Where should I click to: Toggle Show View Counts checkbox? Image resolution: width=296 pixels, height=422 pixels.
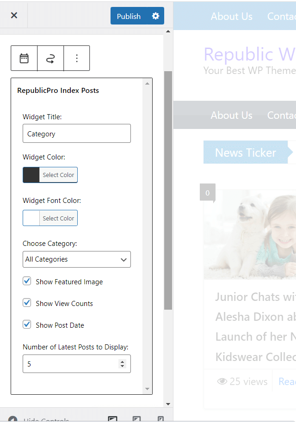(27, 303)
